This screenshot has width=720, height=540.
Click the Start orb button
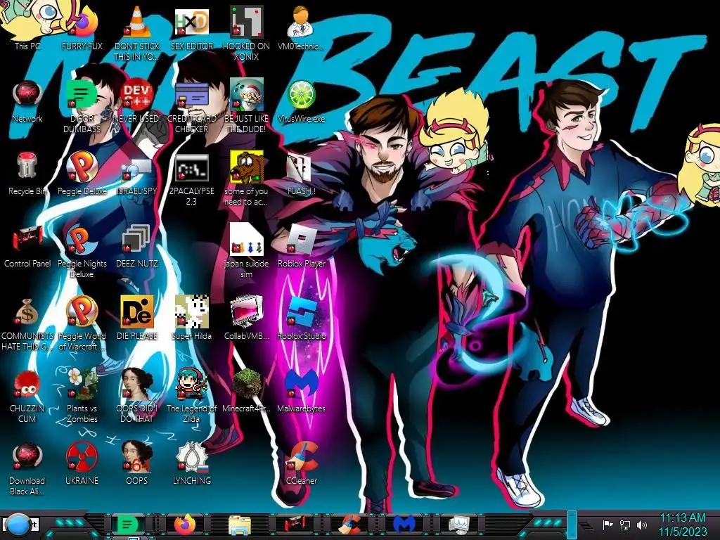[x=18, y=525]
